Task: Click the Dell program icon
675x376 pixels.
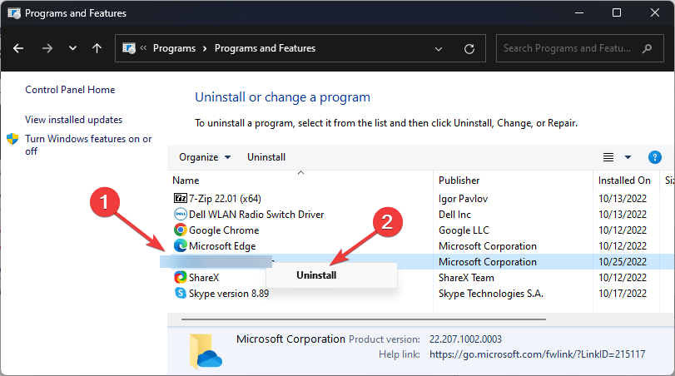Action: click(x=181, y=215)
